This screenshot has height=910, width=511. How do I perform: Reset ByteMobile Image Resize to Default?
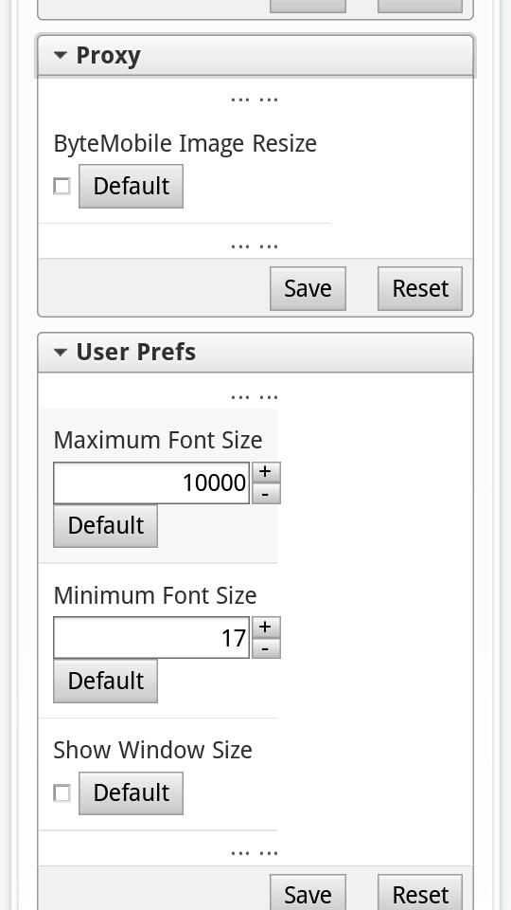[x=131, y=187]
